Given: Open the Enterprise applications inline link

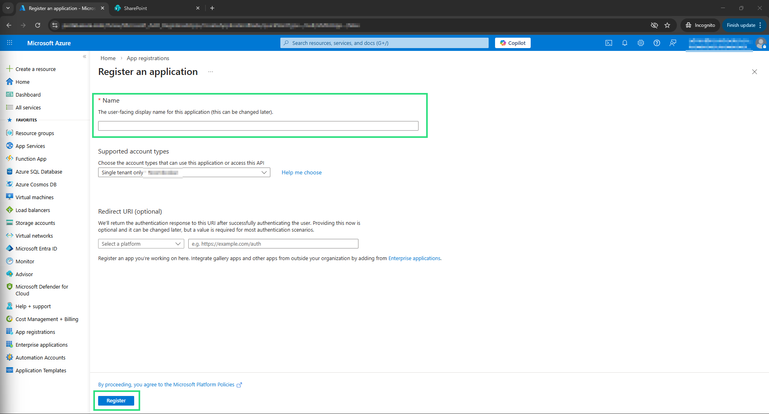Looking at the screenshot, I should 414,258.
